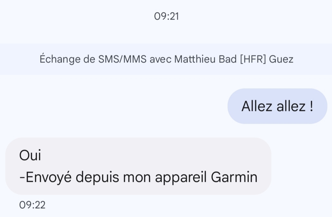
Task: Tap the SMS/MMS exchange info banner
Action: click(166, 59)
